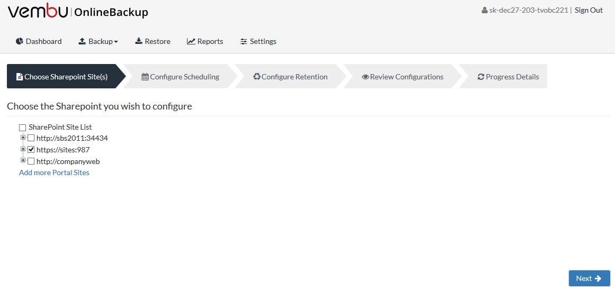Click the Sign Out link
The height and width of the screenshot is (291, 615).
point(589,11)
